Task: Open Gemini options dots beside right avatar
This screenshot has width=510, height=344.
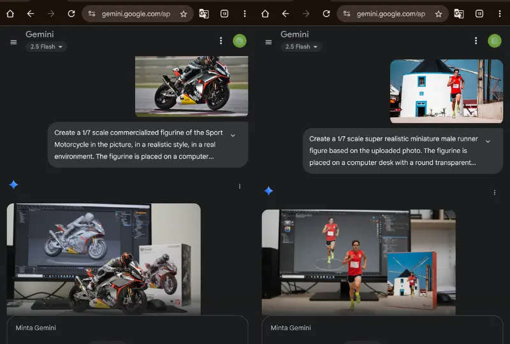Action: point(476,41)
